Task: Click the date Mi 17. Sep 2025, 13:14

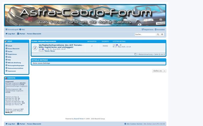Action: point(122,47)
